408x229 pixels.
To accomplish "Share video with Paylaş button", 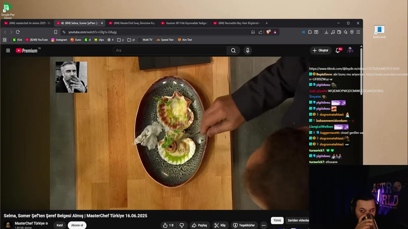I will click(200, 225).
